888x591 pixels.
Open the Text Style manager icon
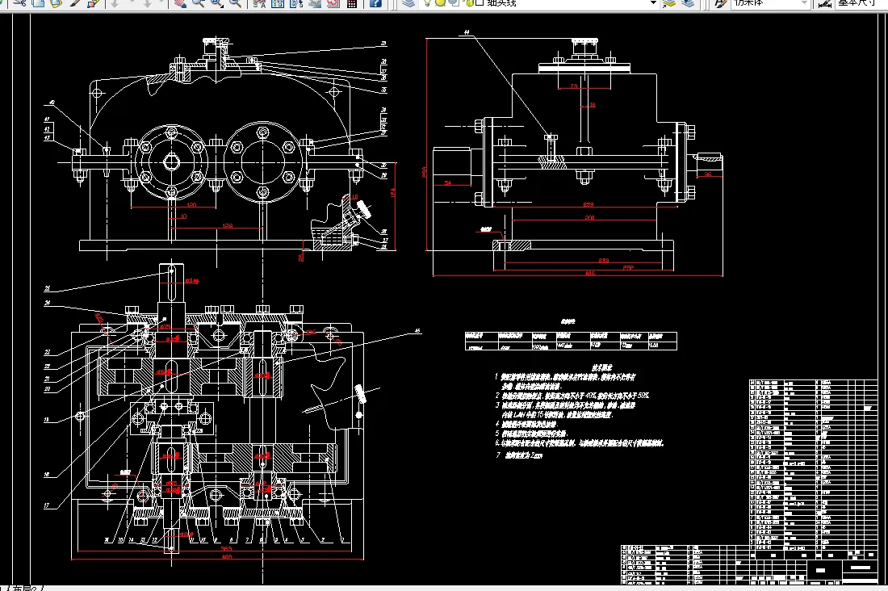[x=720, y=3]
